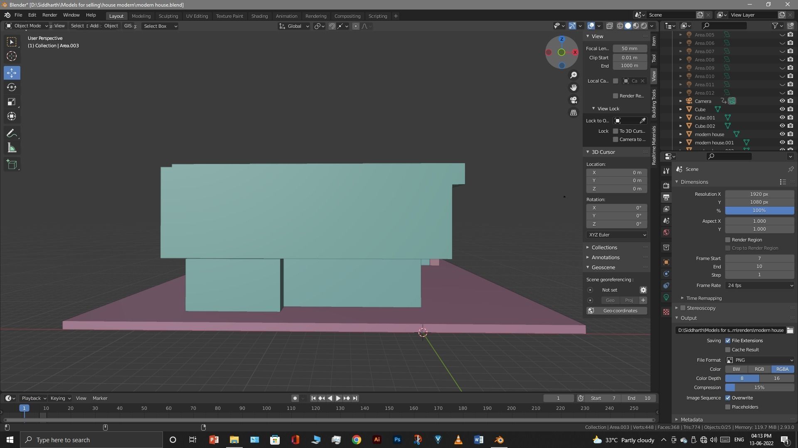Image resolution: width=798 pixels, height=448 pixels.
Task: Open the File menu
Action: 18,15
